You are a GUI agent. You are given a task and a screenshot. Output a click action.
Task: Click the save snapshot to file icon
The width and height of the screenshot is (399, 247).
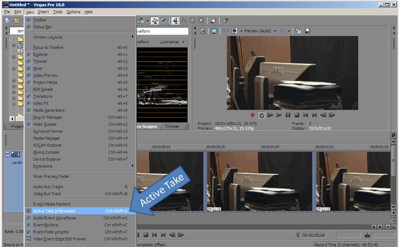pyautogui.click(x=307, y=31)
